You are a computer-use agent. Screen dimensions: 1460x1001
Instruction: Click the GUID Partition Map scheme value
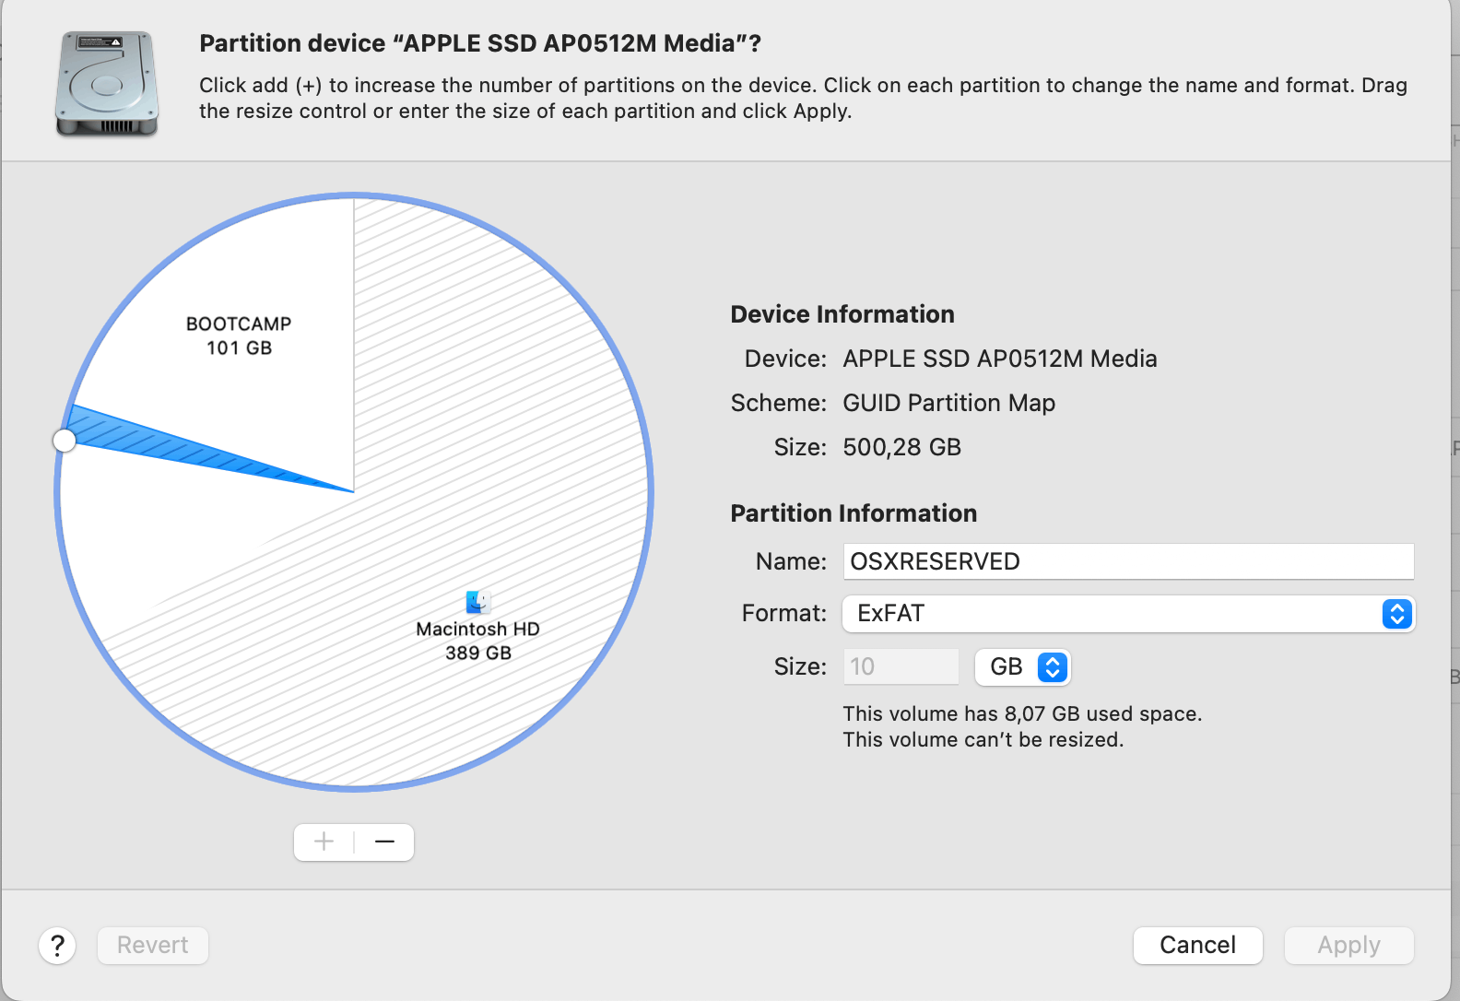[x=949, y=403]
